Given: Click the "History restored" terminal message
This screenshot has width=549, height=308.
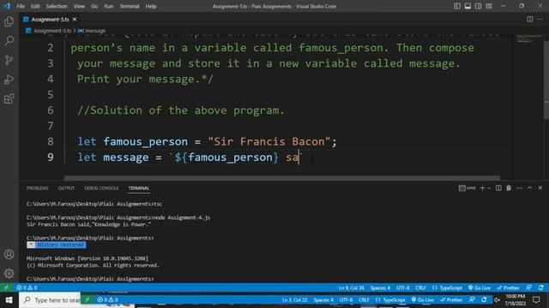Looking at the screenshot, I should point(60,245).
